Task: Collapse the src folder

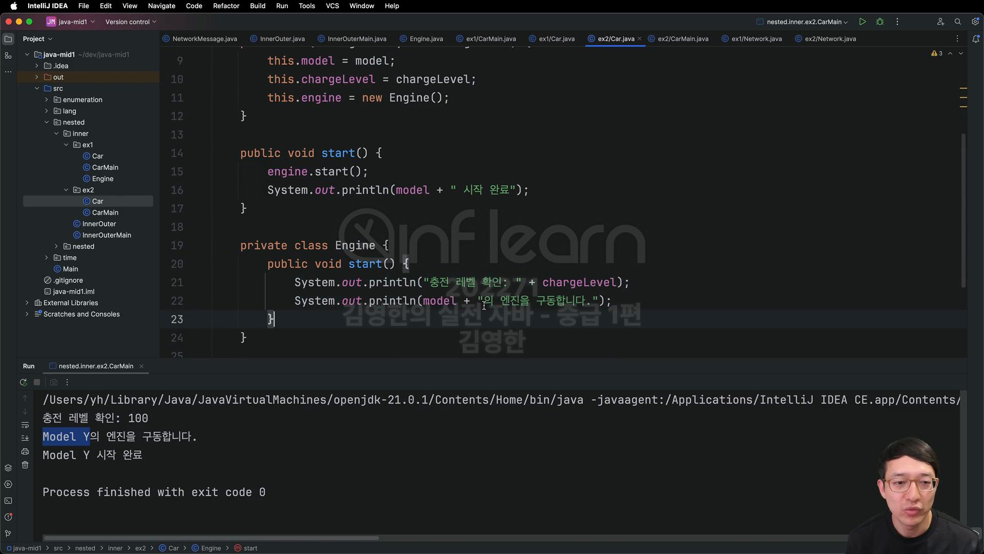Action: [37, 88]
